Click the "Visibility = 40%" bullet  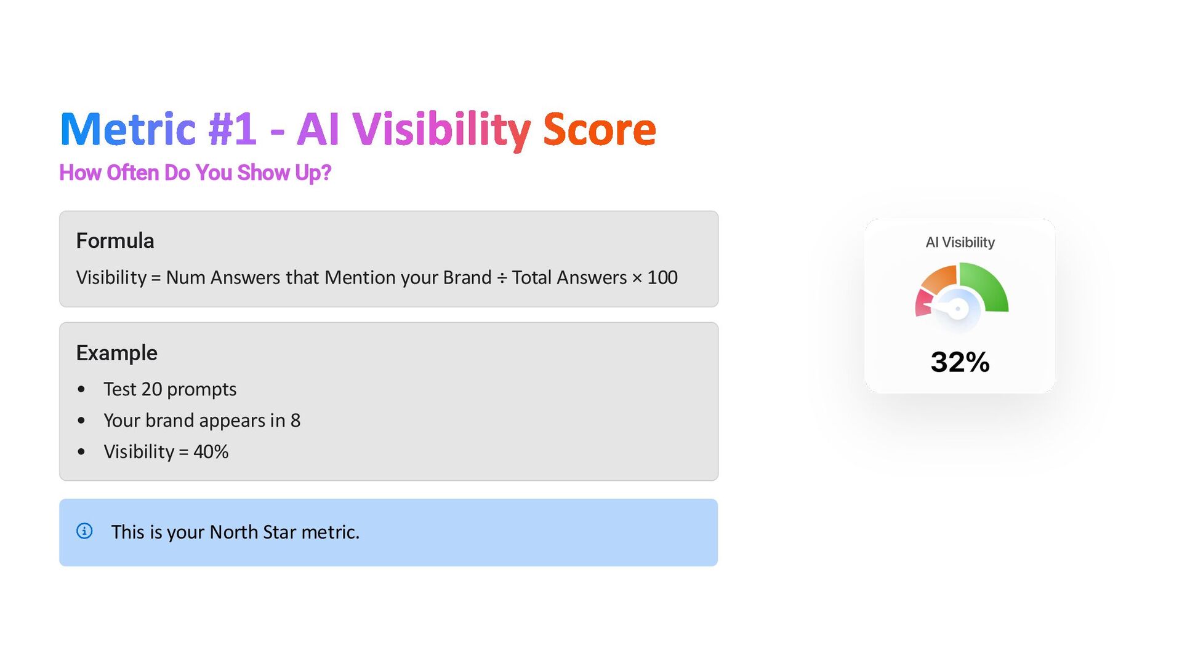166,452
